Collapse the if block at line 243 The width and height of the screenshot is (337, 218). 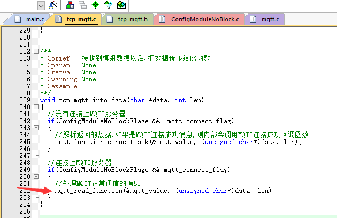tap(36, 128)
